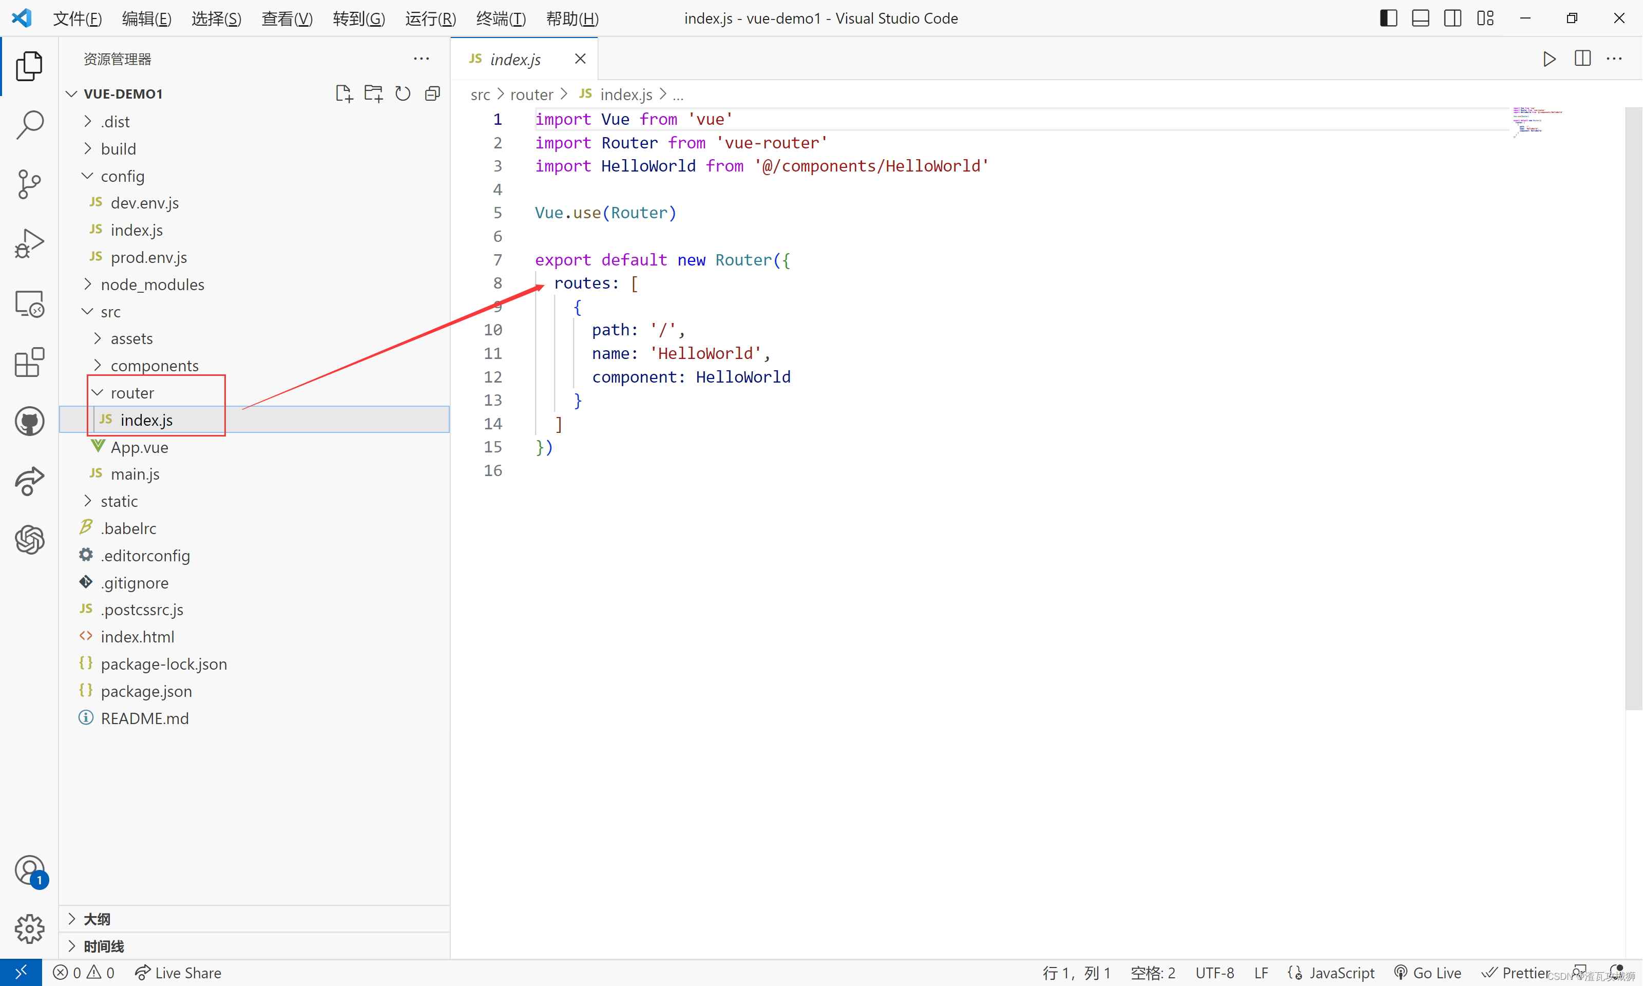The image size is (1643, 986).
Task: Click the remote window status bar icon
Action: (x=21, y=973)
